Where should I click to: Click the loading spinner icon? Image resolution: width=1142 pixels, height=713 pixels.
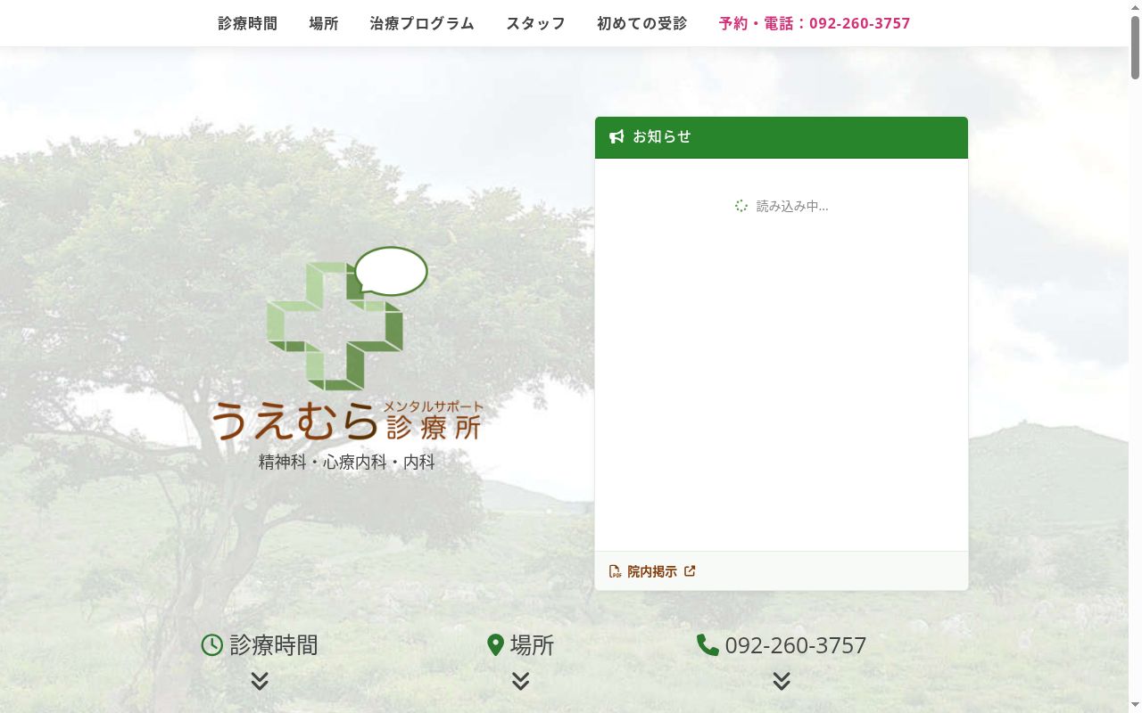coord(741,206)
